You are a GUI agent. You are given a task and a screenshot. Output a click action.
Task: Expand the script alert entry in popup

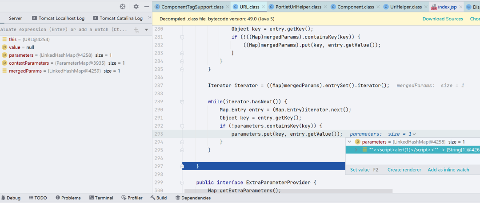point(356,150)
